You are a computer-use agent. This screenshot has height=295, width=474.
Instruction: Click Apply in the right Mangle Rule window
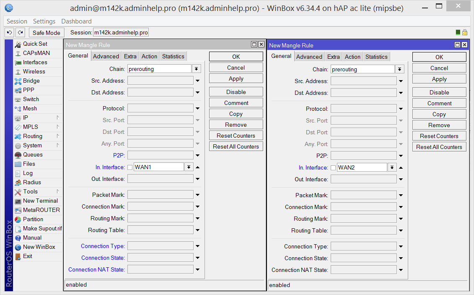[x=439, y=79]
